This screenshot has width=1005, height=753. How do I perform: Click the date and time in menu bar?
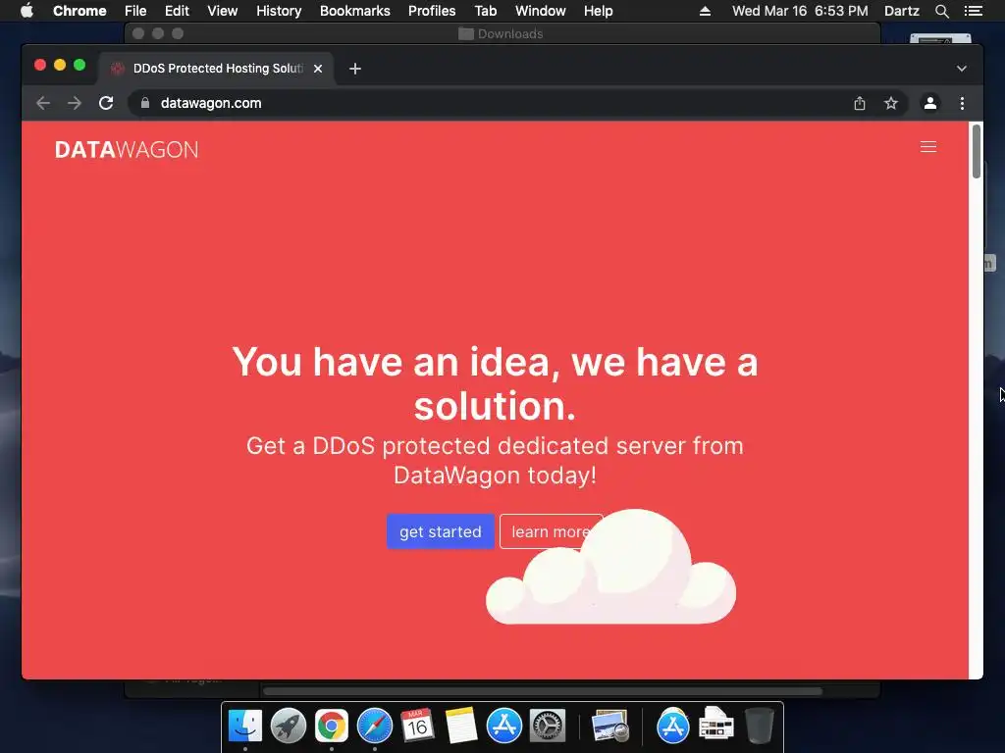(x=800, y=11)
